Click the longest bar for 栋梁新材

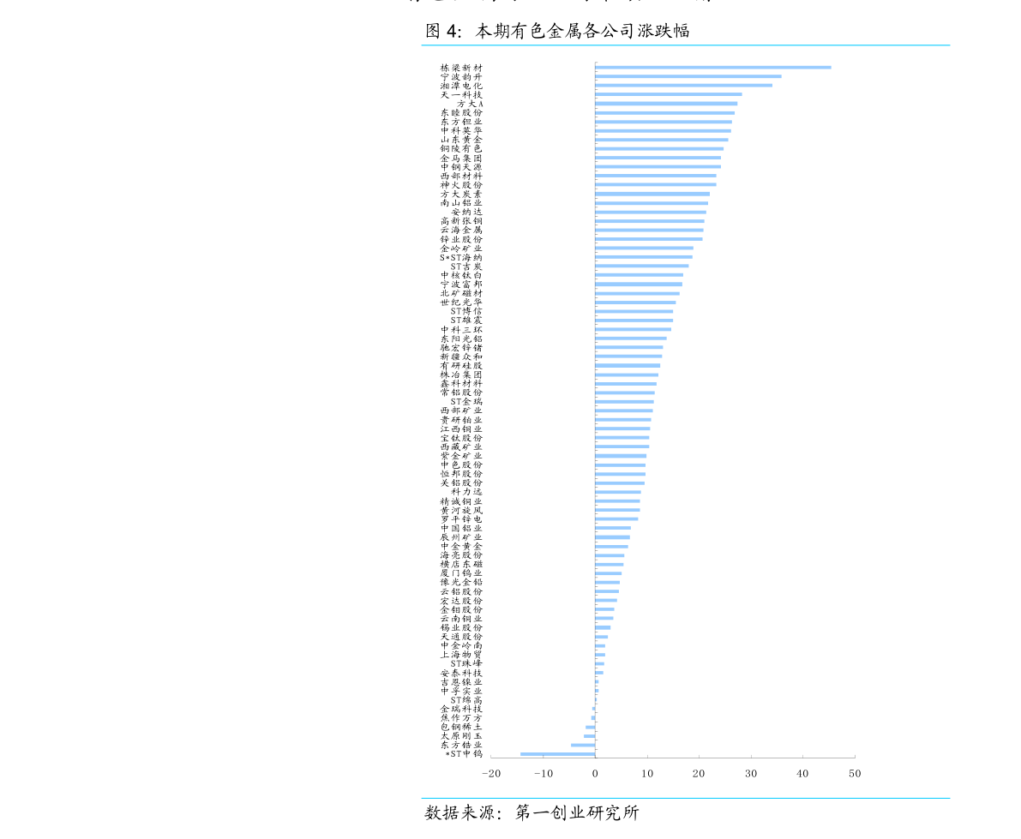[712, 68]
